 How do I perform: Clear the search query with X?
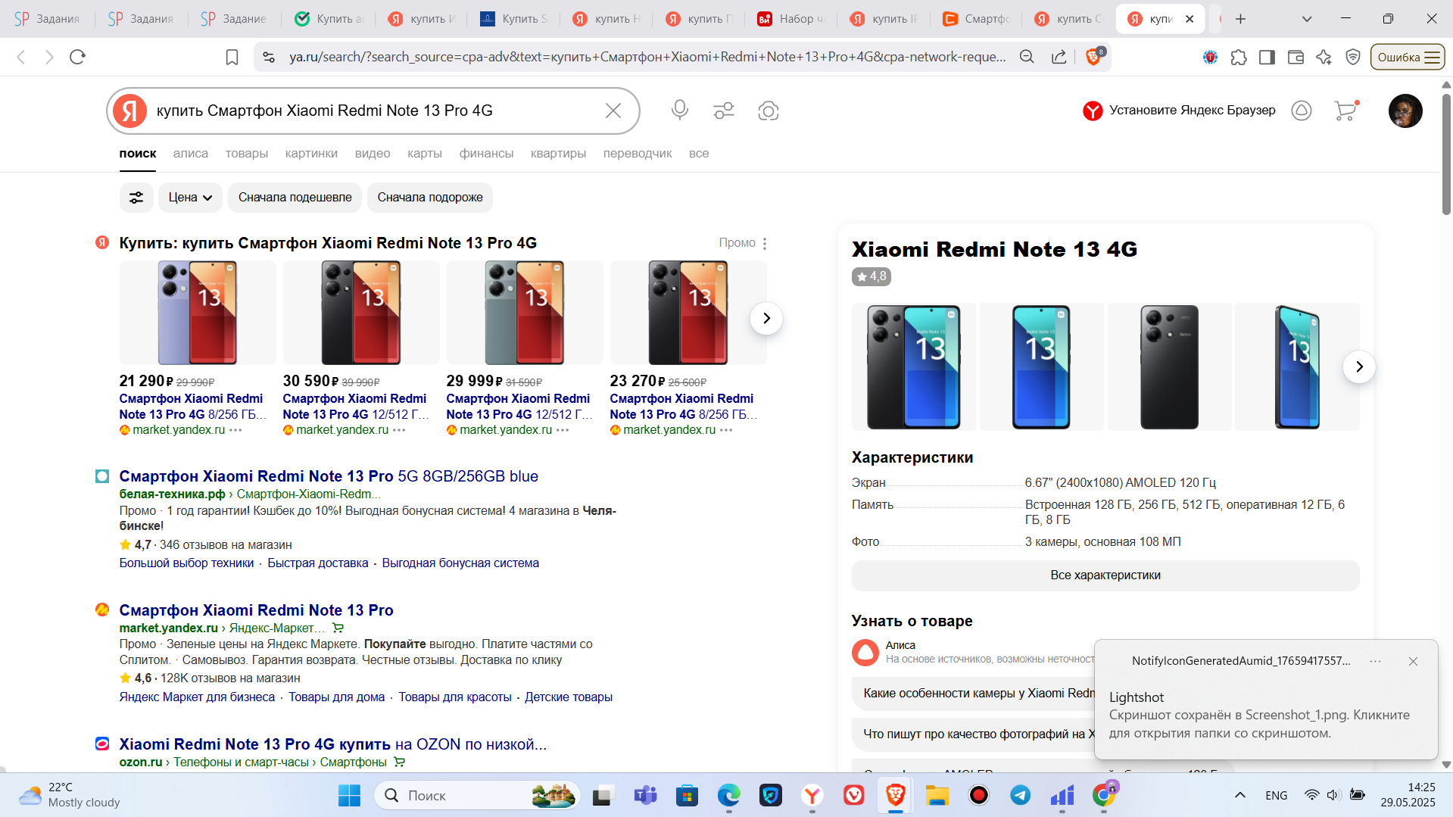(613, 111)
